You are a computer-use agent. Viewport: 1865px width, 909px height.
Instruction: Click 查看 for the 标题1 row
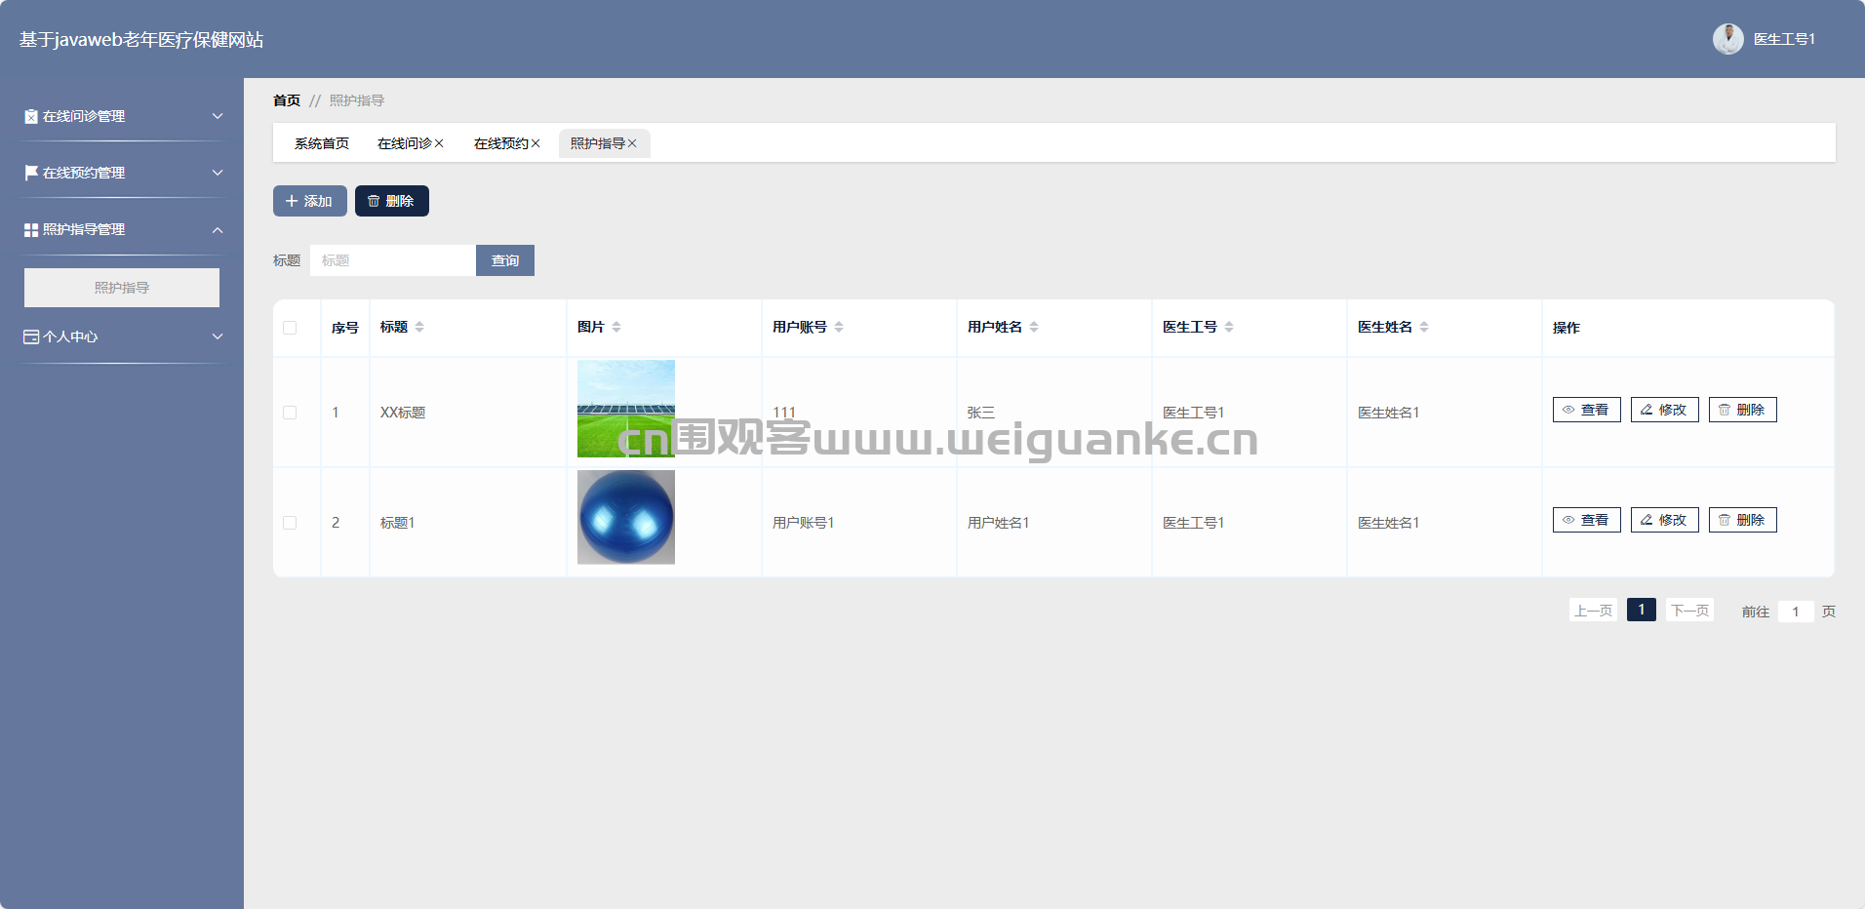(1587, 520)
